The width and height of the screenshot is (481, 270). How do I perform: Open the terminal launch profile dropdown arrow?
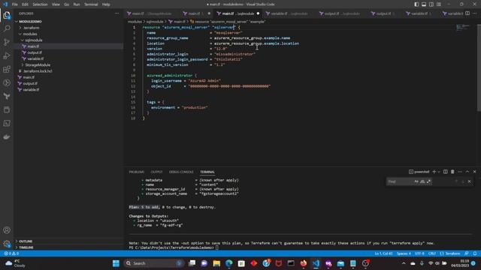[439, 172]
